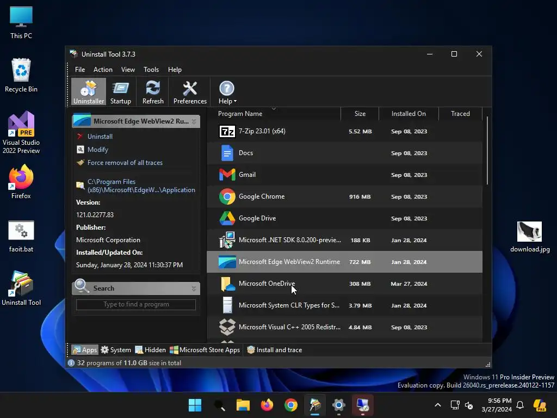The width and height of the screenshot is (557, 418).
Task: Switch to the System tab
Action: tap(116, 350)
